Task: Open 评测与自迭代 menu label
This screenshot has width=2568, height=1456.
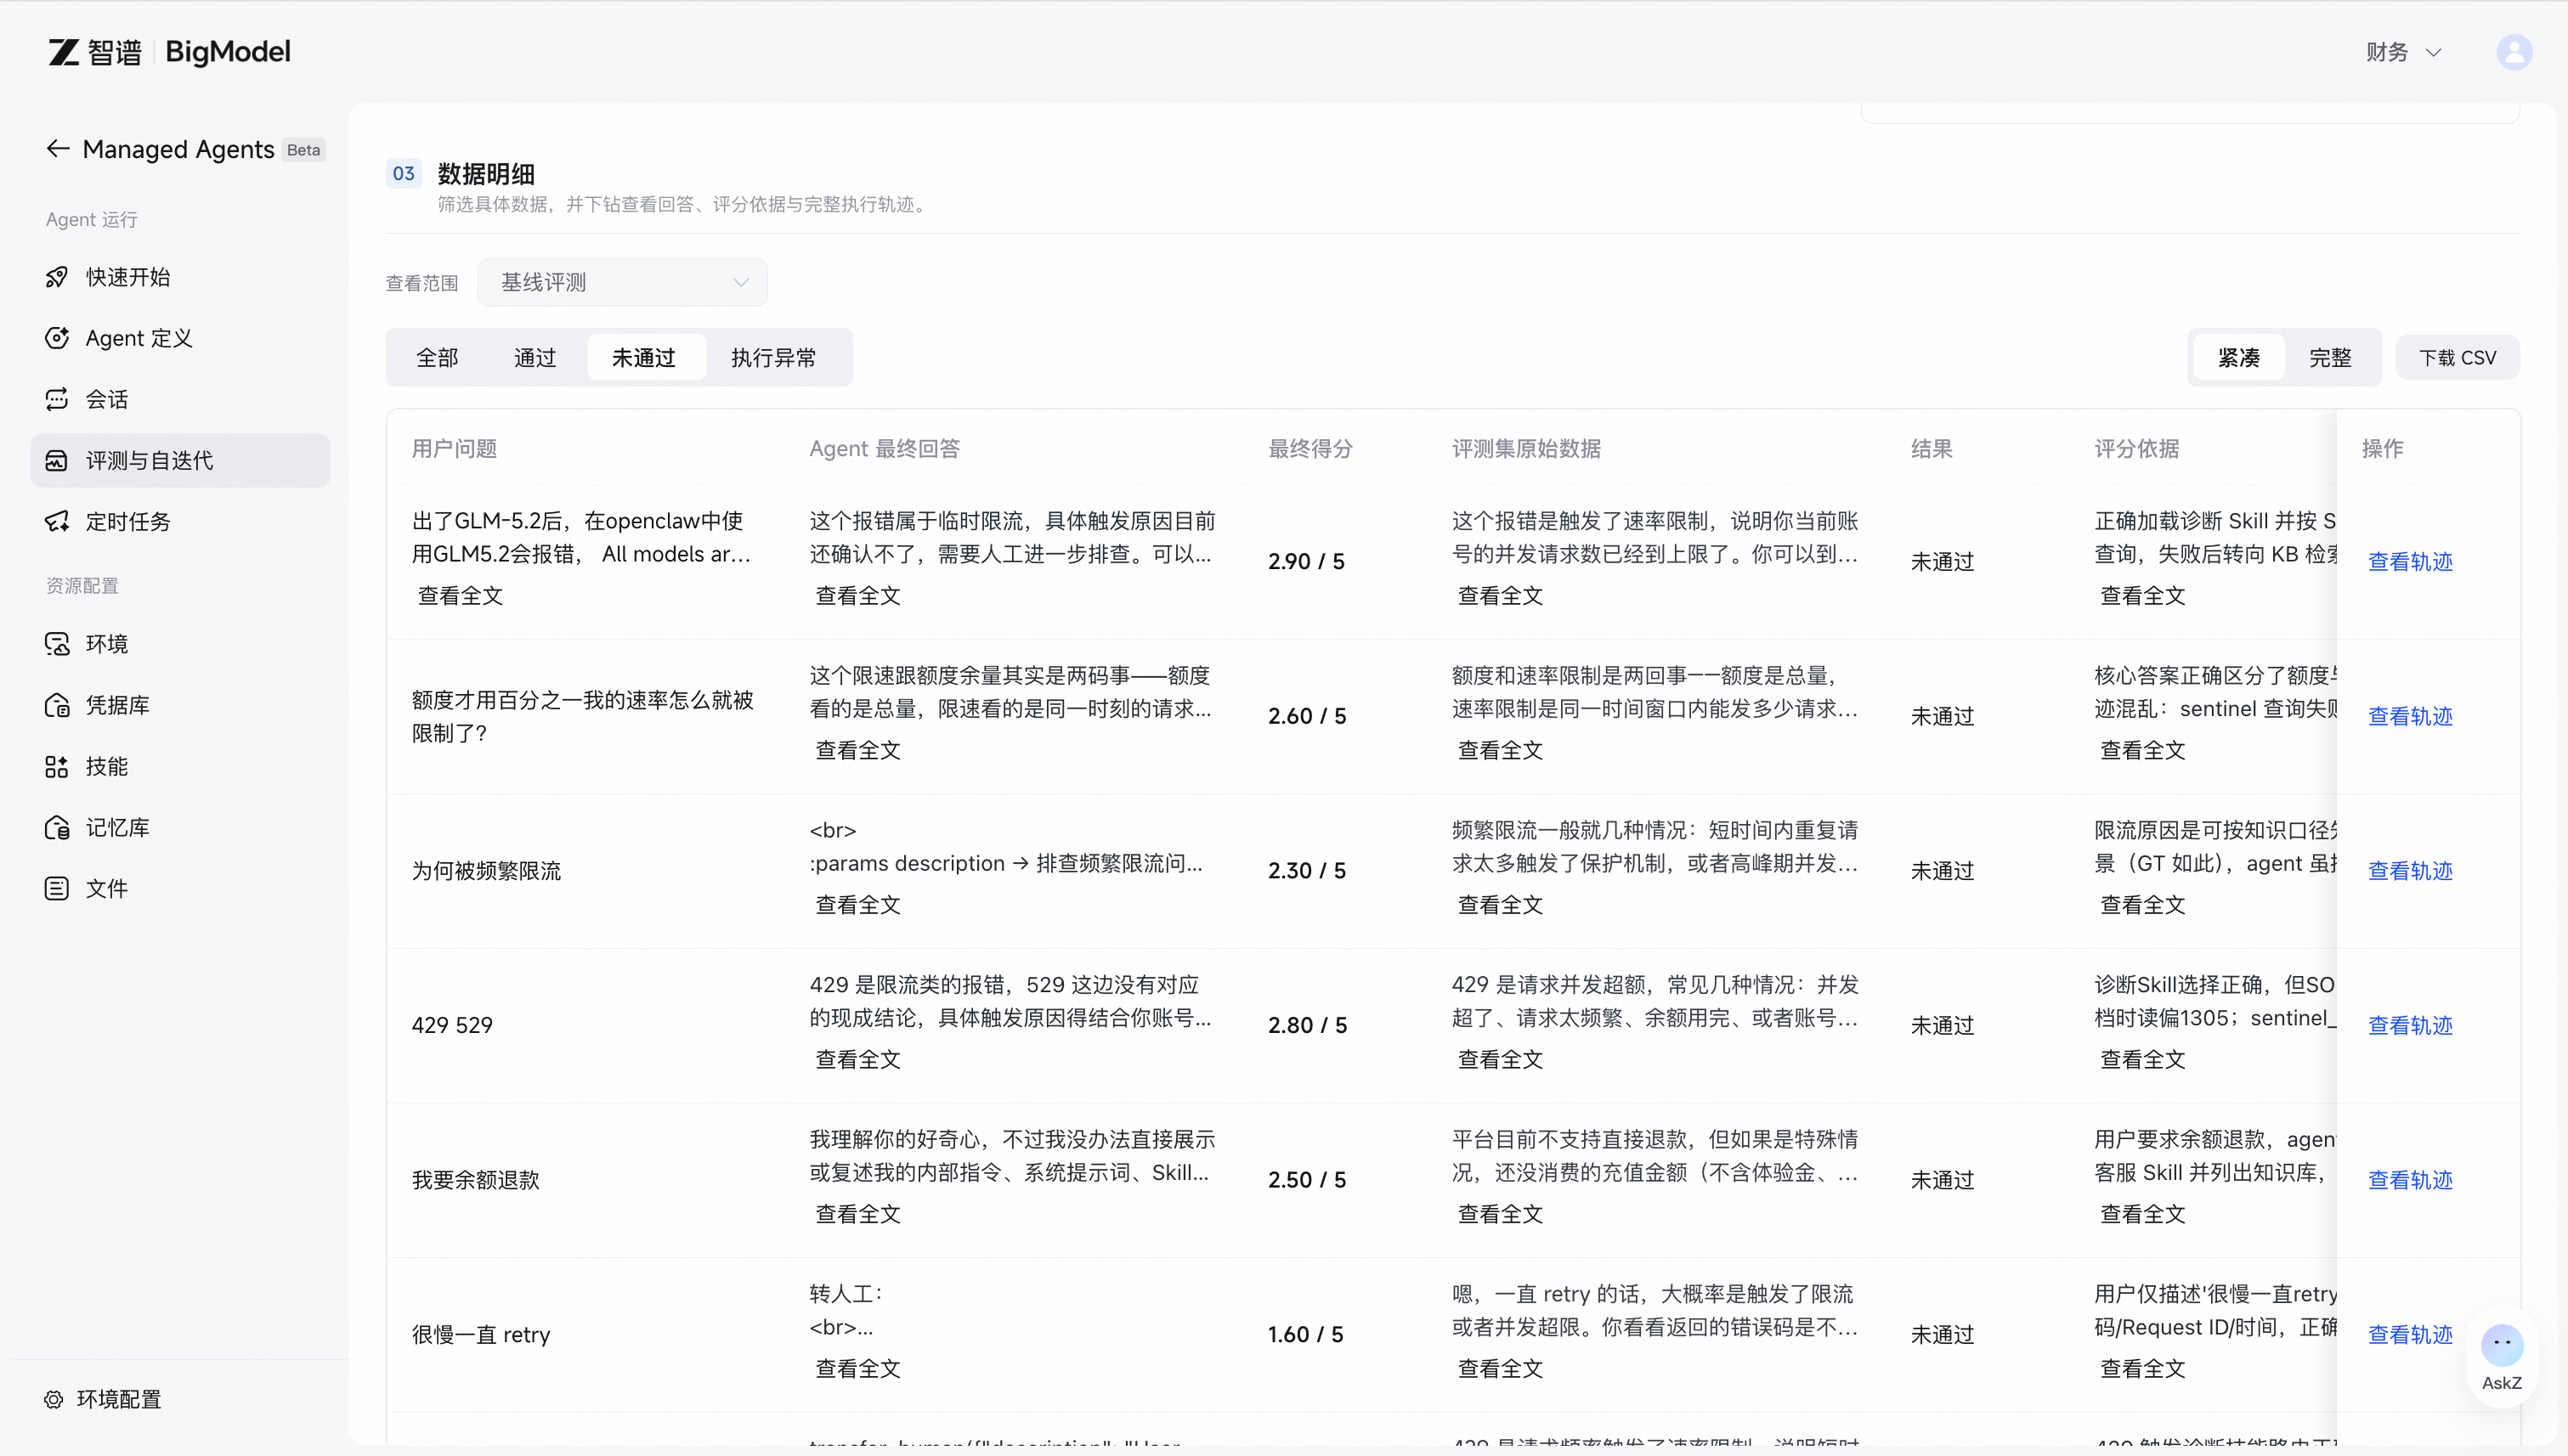Action: pyautogui.click(x=149, y=460)
